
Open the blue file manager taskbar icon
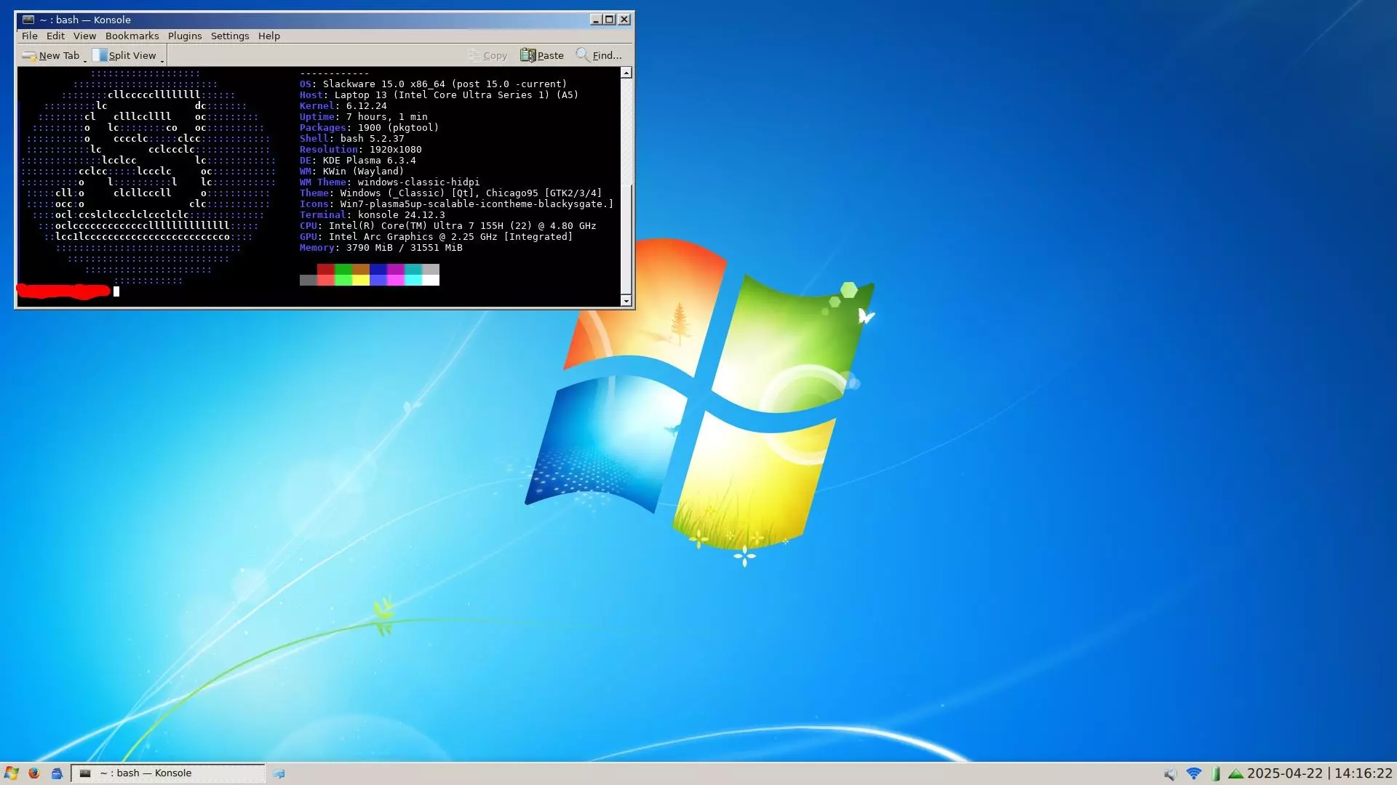(x=57, y=773)
